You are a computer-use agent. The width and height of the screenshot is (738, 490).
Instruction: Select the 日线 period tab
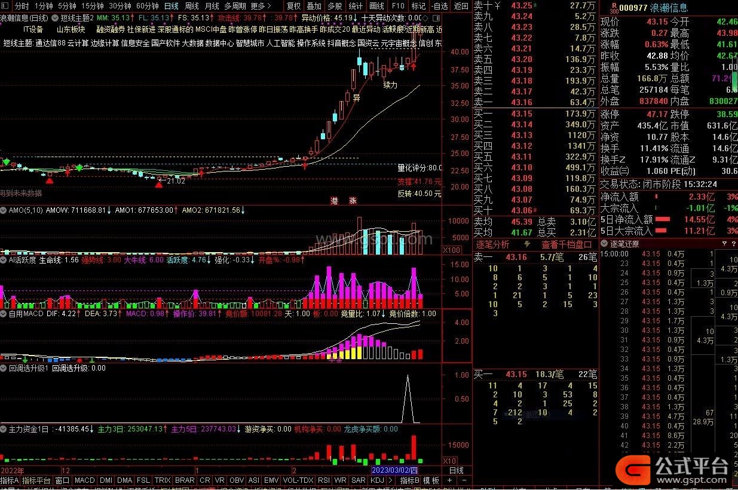click(172, 6)
